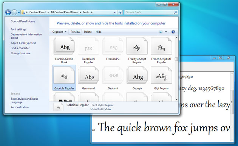The width and height of the screenshot is (238, 146).
Task: Click scroll down arrow in font preview window
Action: [x=232, y=140]
